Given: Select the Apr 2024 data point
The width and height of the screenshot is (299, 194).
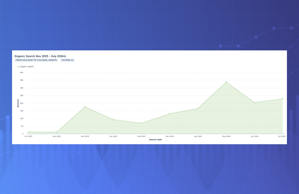Looking at the screenshot, I should [198, 108].
